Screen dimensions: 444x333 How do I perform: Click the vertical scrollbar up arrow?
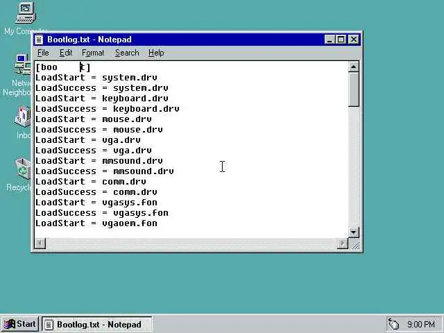coord(353,67)
